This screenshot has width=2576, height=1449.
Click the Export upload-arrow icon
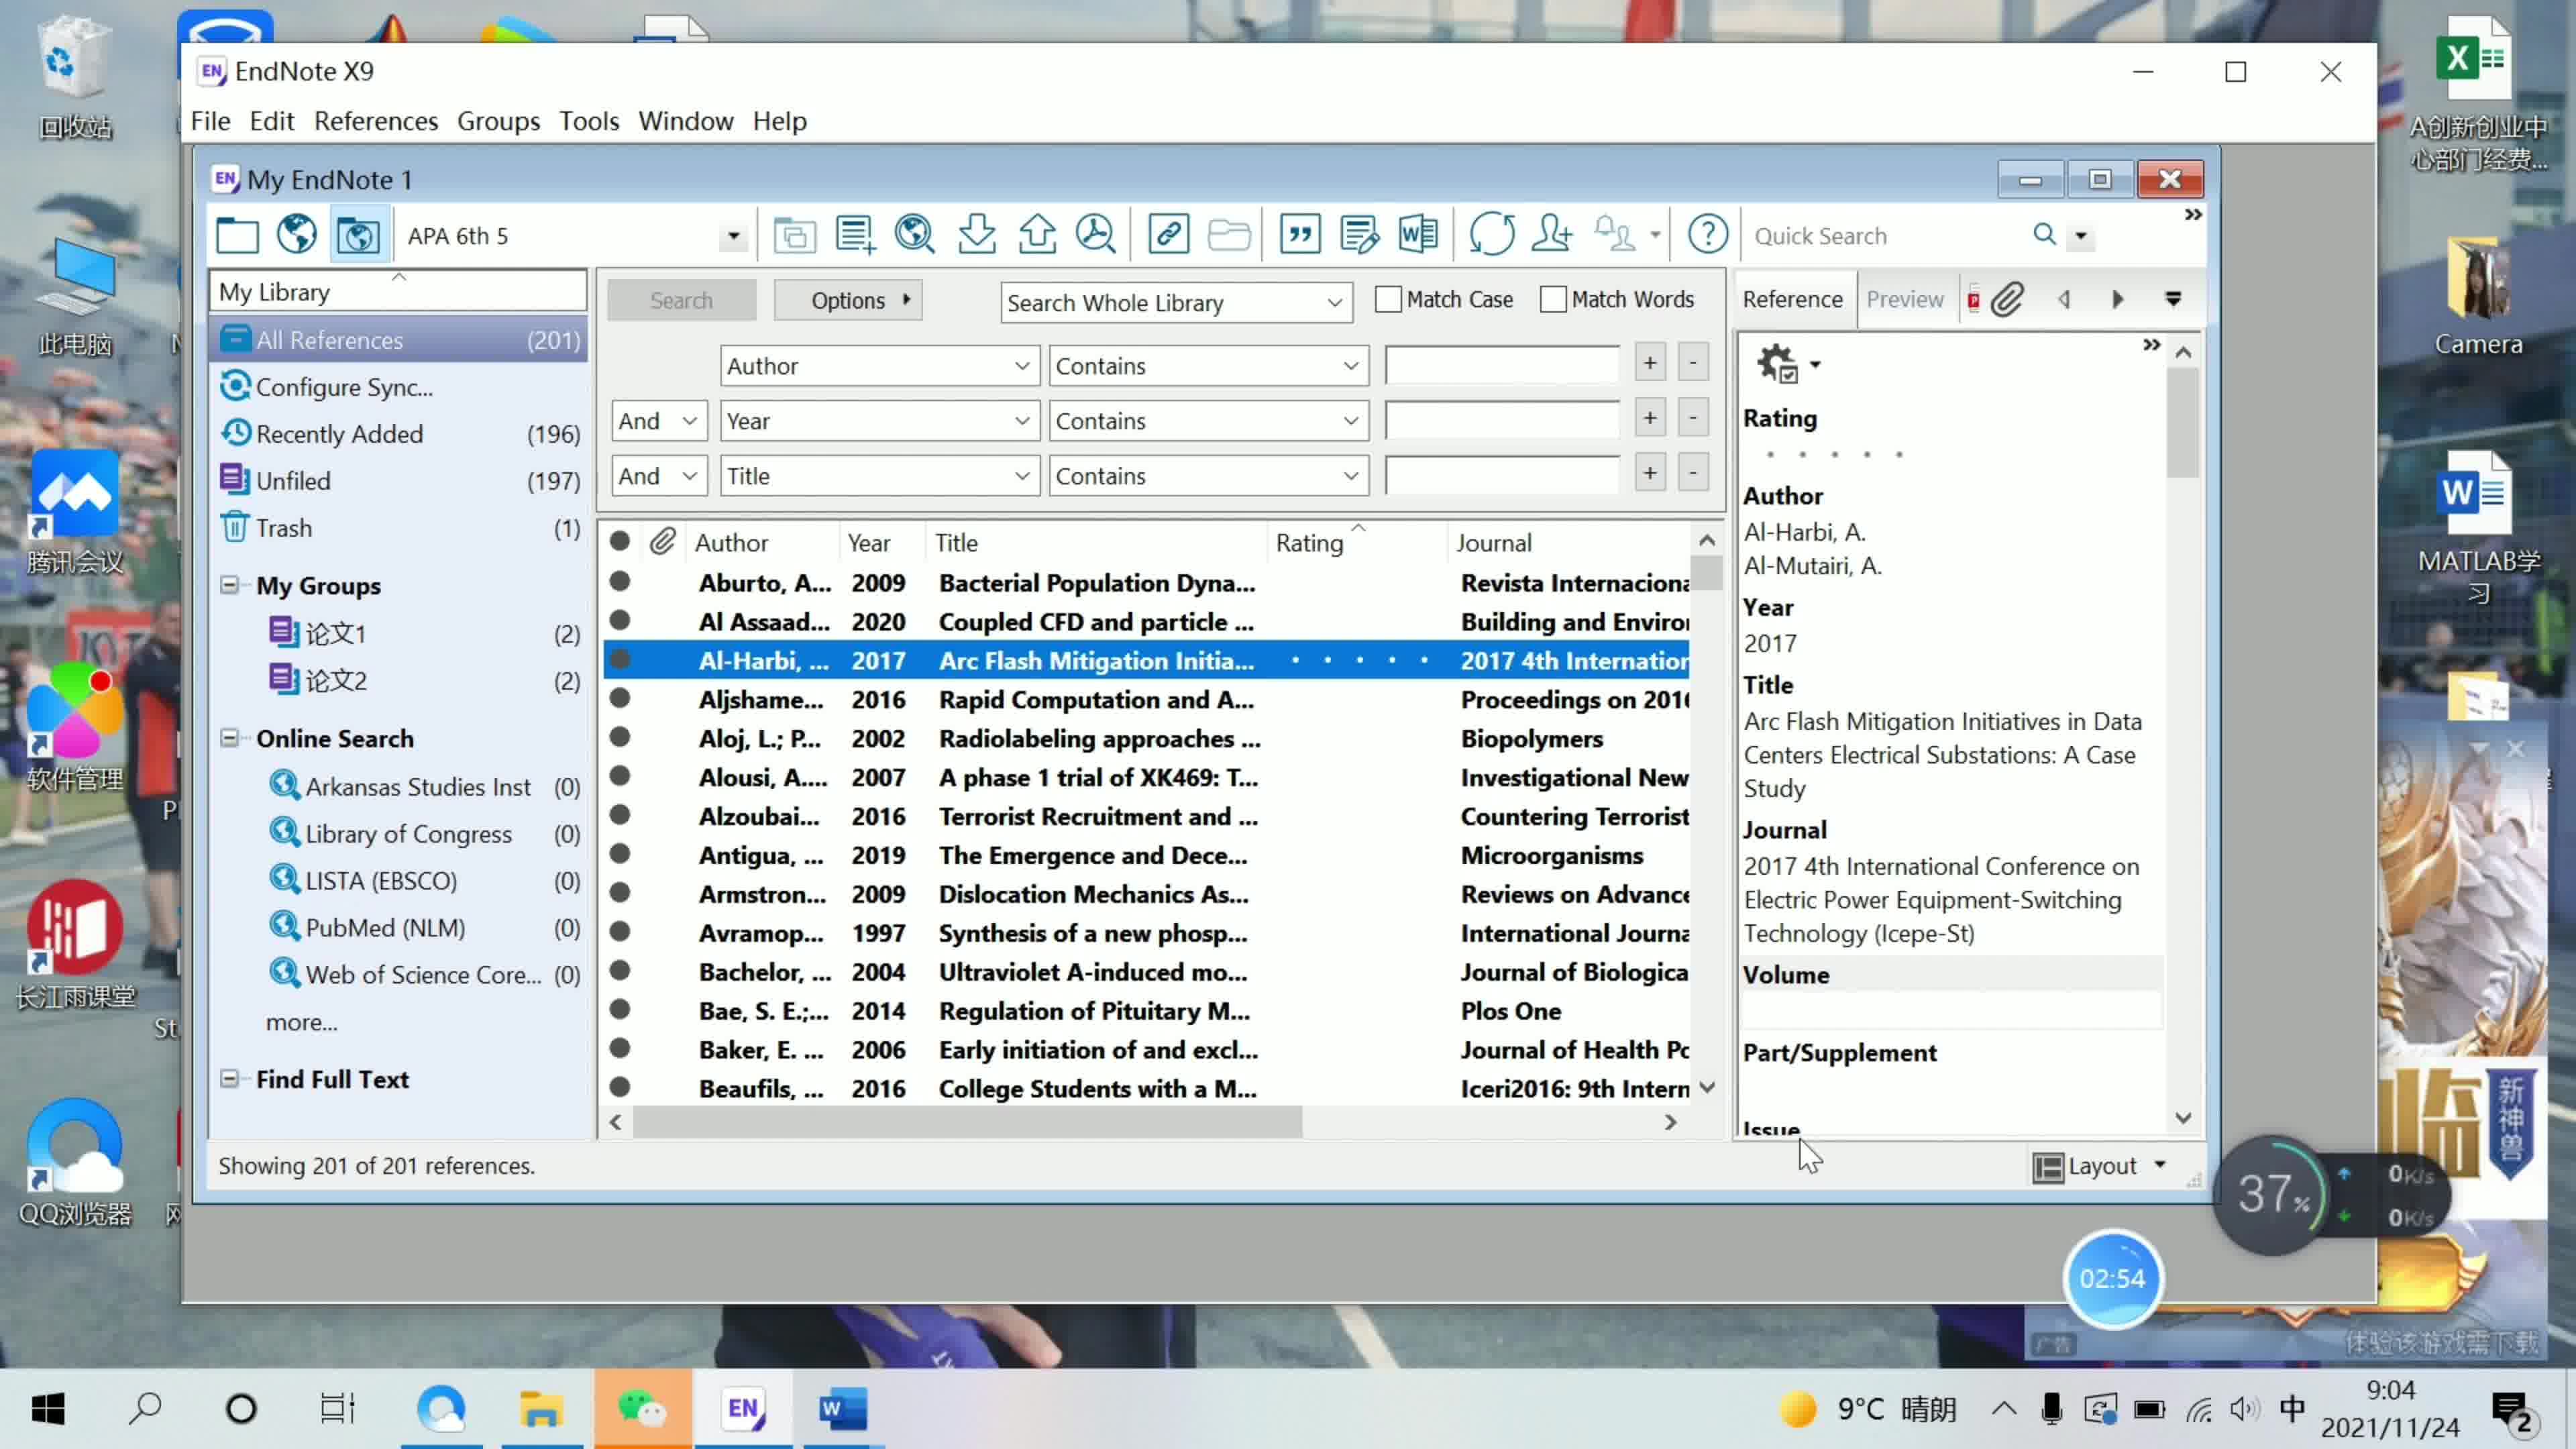click(1037, 235)
